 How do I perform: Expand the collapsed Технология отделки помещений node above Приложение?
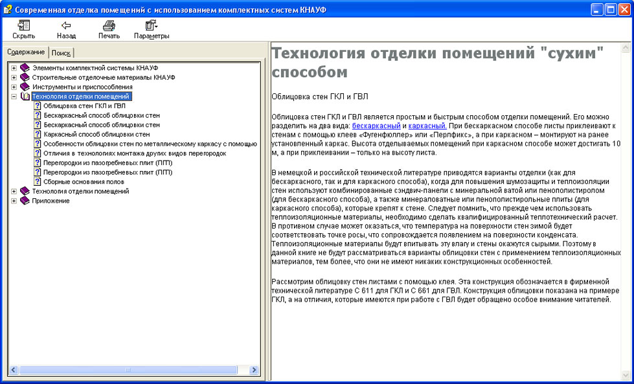14,191
